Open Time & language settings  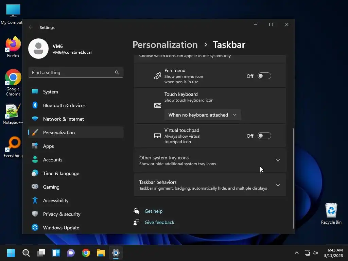tap(76, 173)
